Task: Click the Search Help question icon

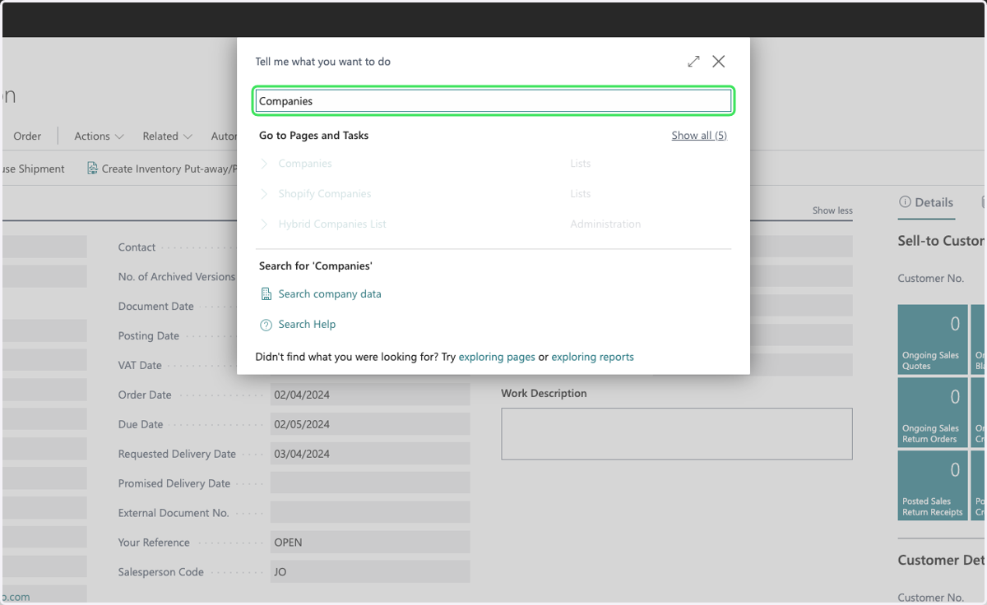Action: click(x=266, y=325)
